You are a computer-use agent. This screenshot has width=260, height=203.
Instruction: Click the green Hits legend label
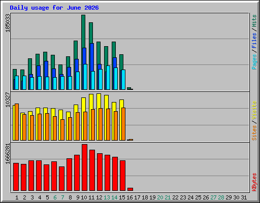point(254,21)
